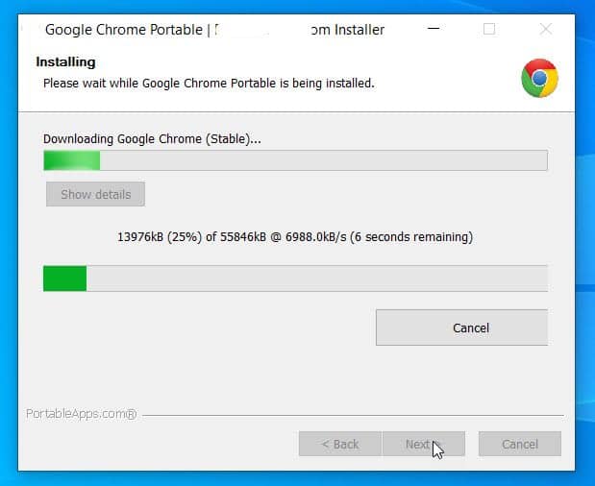595x486 pixels.
Task: Click the installer window title bar text
Action: pyautogui.click(x=214, y=30)
